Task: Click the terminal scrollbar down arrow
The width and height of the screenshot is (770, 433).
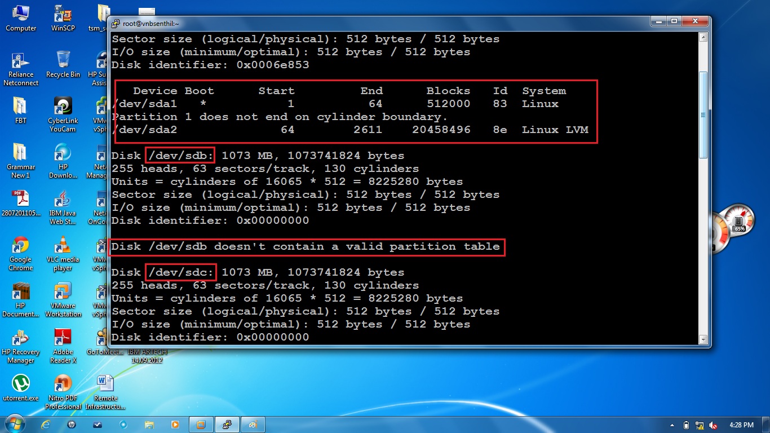Action: pos(703,341)
